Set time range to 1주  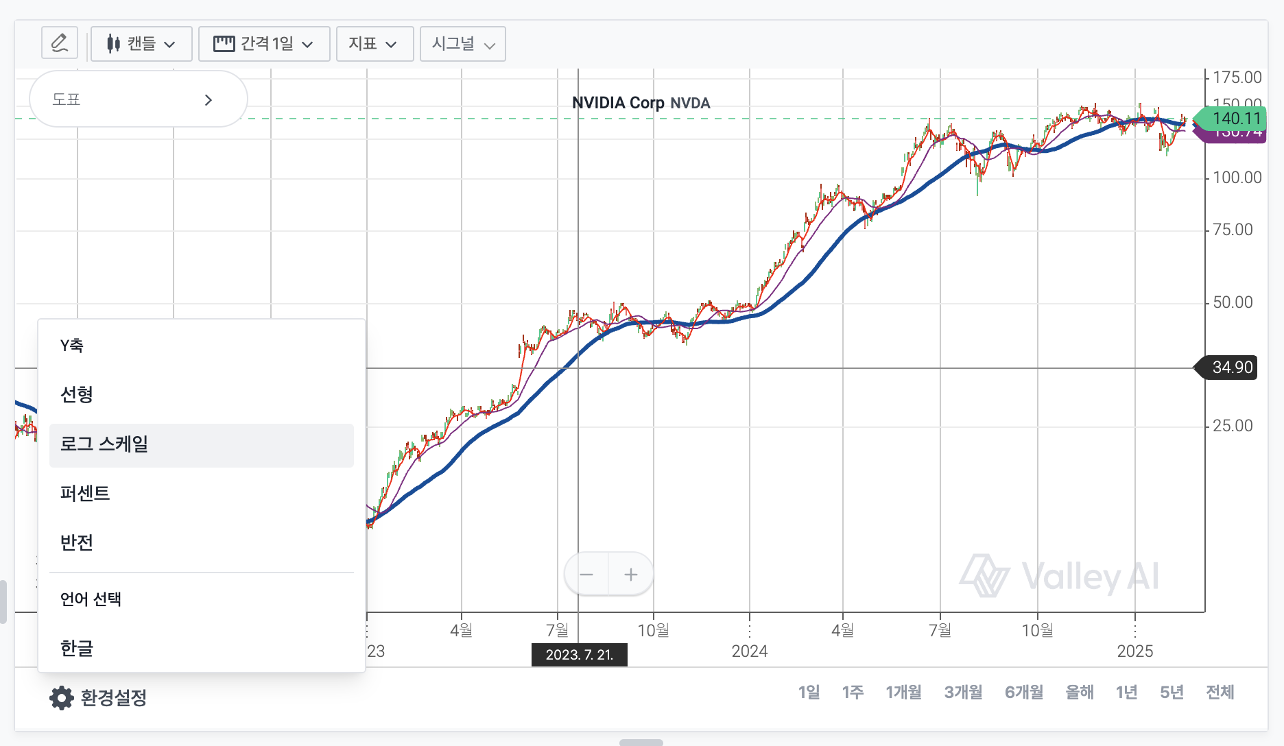pyautogui.click(x=853, y=693)
